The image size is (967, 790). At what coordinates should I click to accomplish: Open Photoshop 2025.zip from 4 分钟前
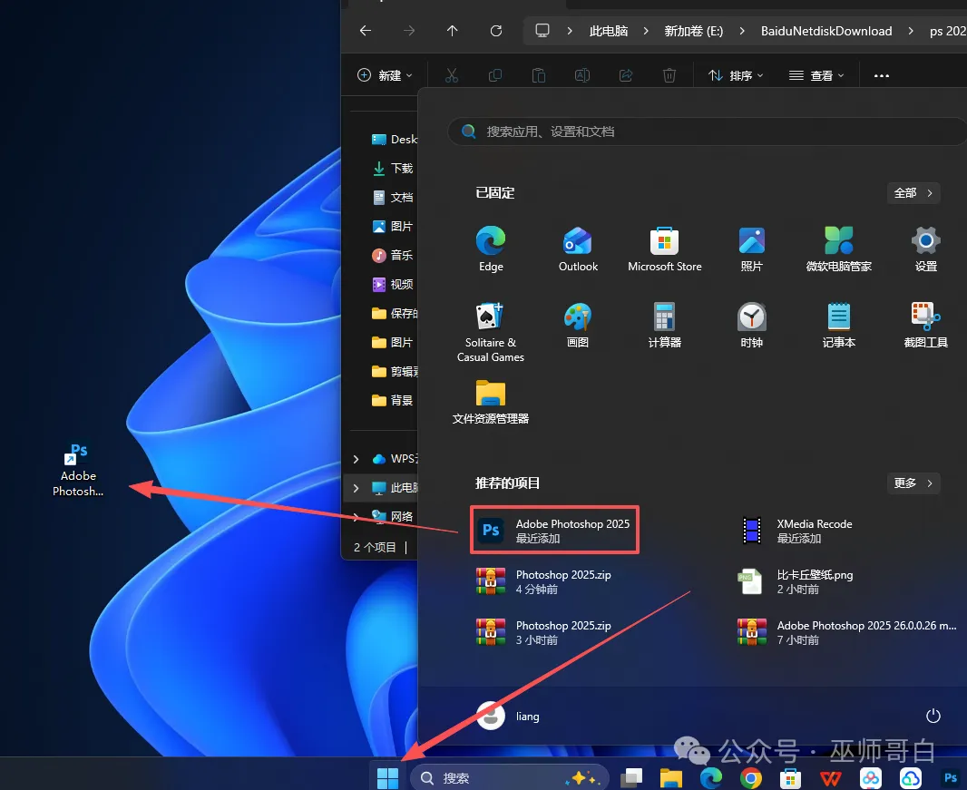[x=544, y=581]
